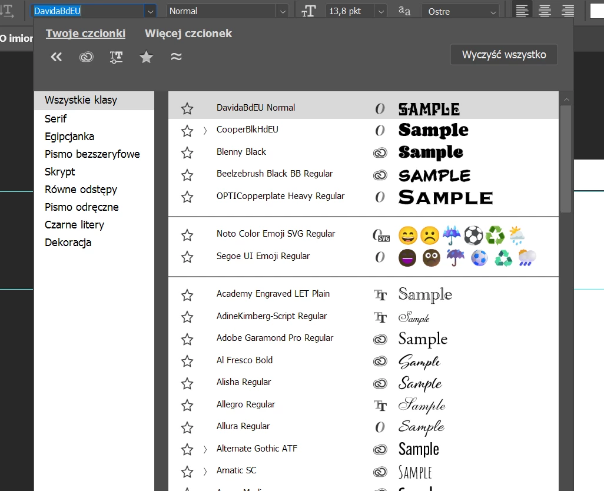Filter by Egipcjanka class
This screenshot has height=491, width=604.
69,137
